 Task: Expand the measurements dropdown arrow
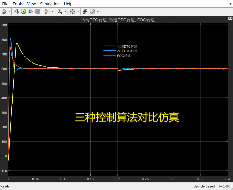point(98,11)
